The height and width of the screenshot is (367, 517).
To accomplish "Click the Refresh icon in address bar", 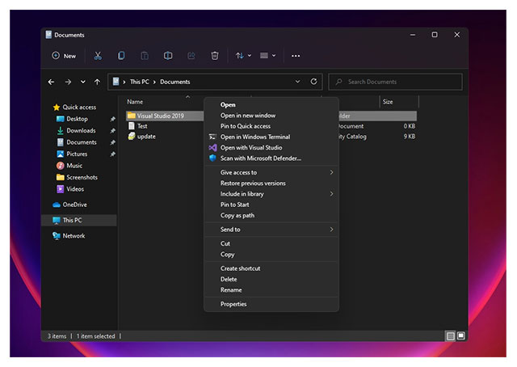I will click(313, 82).
